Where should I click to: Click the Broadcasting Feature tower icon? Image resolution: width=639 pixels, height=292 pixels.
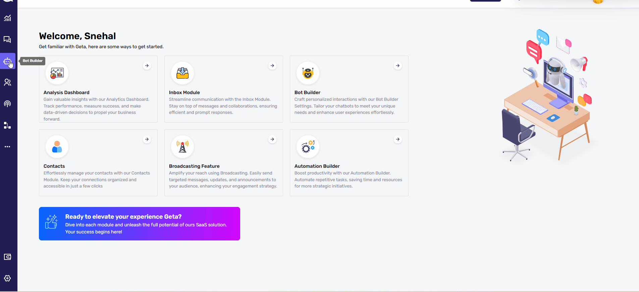click(182, 147)
